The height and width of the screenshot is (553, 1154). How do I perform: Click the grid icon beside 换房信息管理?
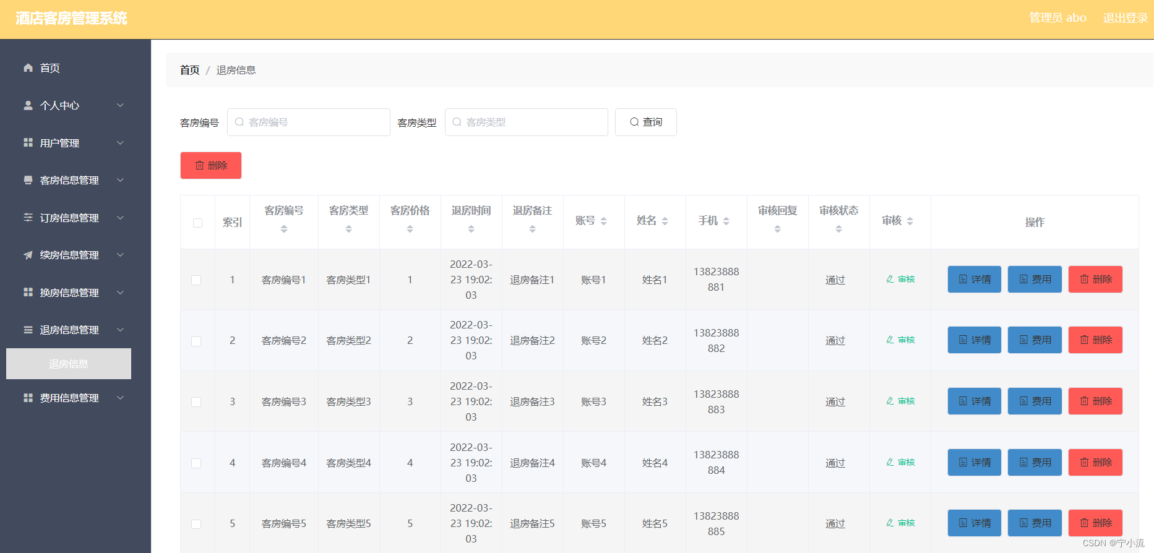coord(28,293)
